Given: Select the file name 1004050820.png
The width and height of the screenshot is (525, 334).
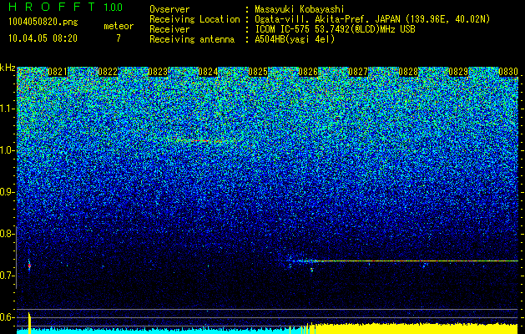Looking at the screenshot, I should (43, 23).
